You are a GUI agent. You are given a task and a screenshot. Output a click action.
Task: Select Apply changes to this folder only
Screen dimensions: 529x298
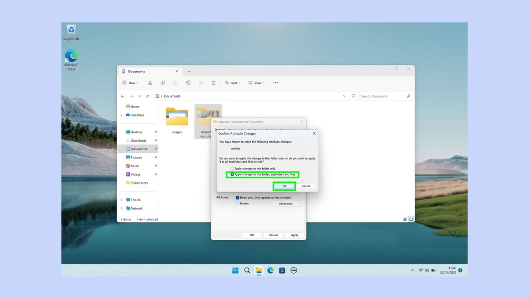coord(232,168)
